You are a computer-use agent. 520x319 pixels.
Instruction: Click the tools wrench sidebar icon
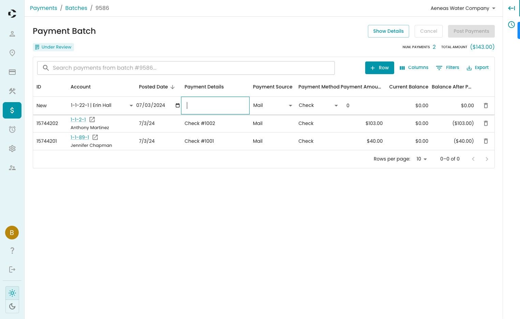point(12,91)
